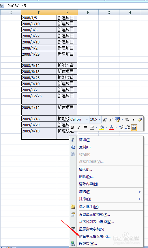Click the scissors Cut icon

(73, 140)
